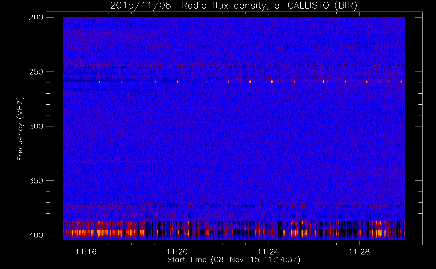The image size is (436, 269).
Task: Click the 300 frequency tick label
Action: (x=36, y=126)
